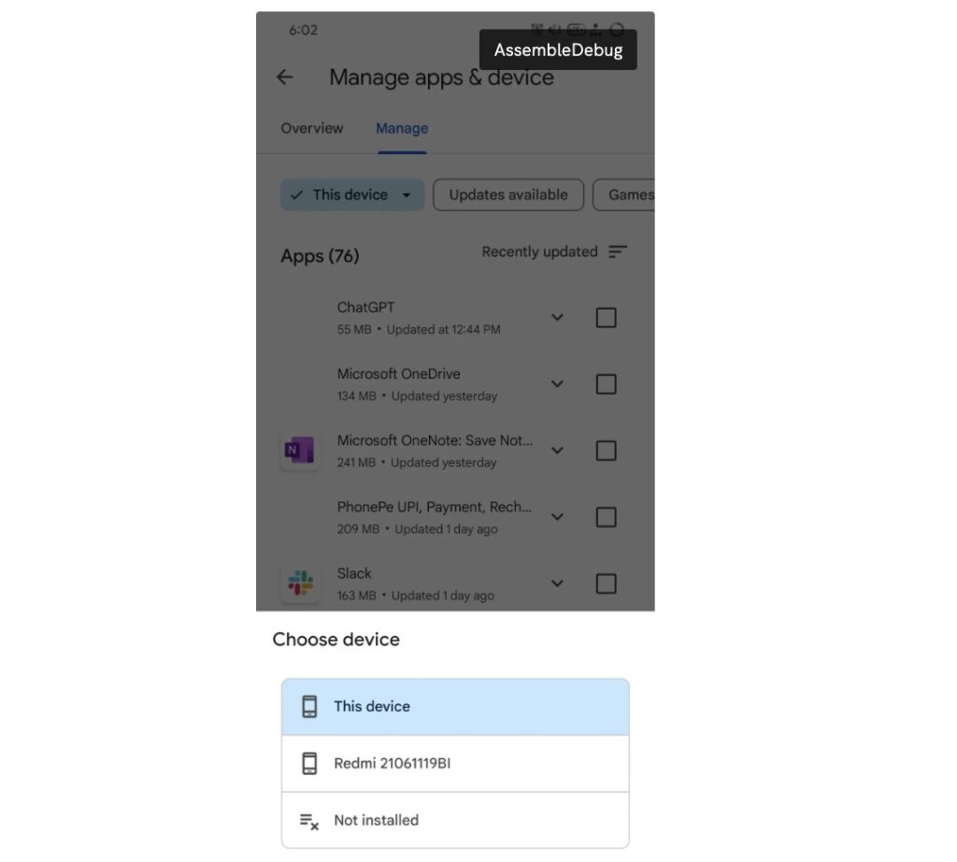
Task: Open the This device filter chip dropdown
Action: click(x=352, y=194)
